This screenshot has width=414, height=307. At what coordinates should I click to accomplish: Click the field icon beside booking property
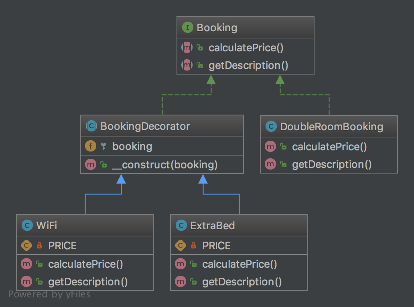pos(91,146)
